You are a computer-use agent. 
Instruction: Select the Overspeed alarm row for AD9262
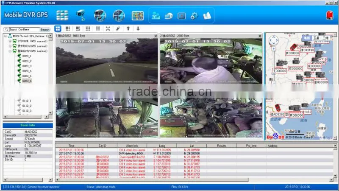[x=194, y=157]
